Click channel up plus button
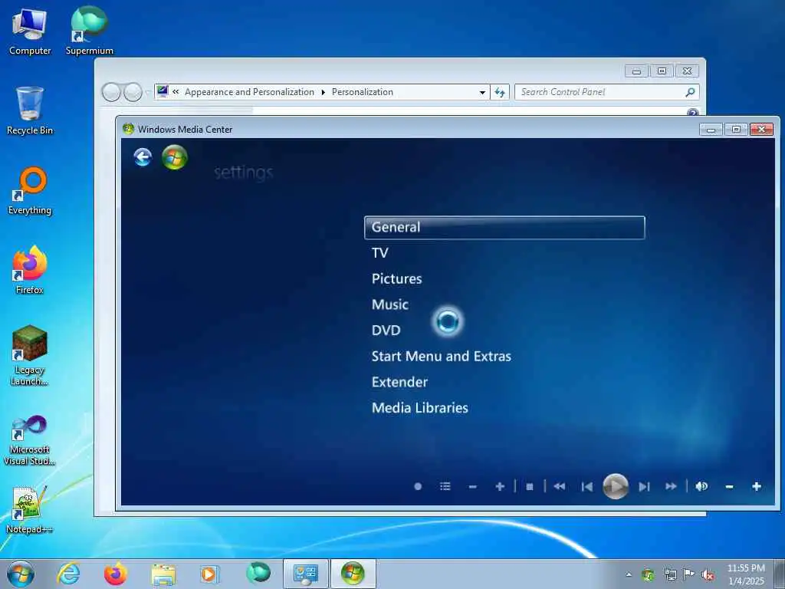The image size is (785, 589). pos(500,486)
